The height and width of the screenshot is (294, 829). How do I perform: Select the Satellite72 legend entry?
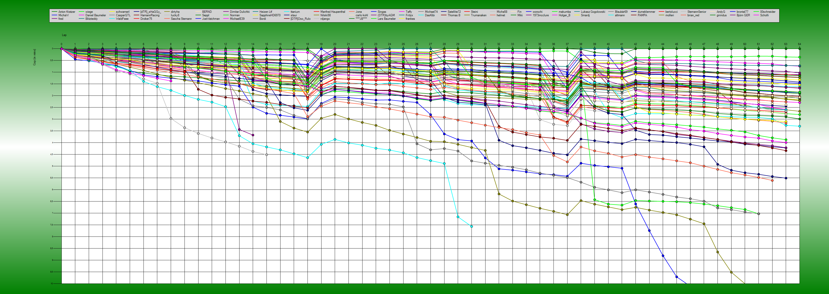tap(454, 12)
